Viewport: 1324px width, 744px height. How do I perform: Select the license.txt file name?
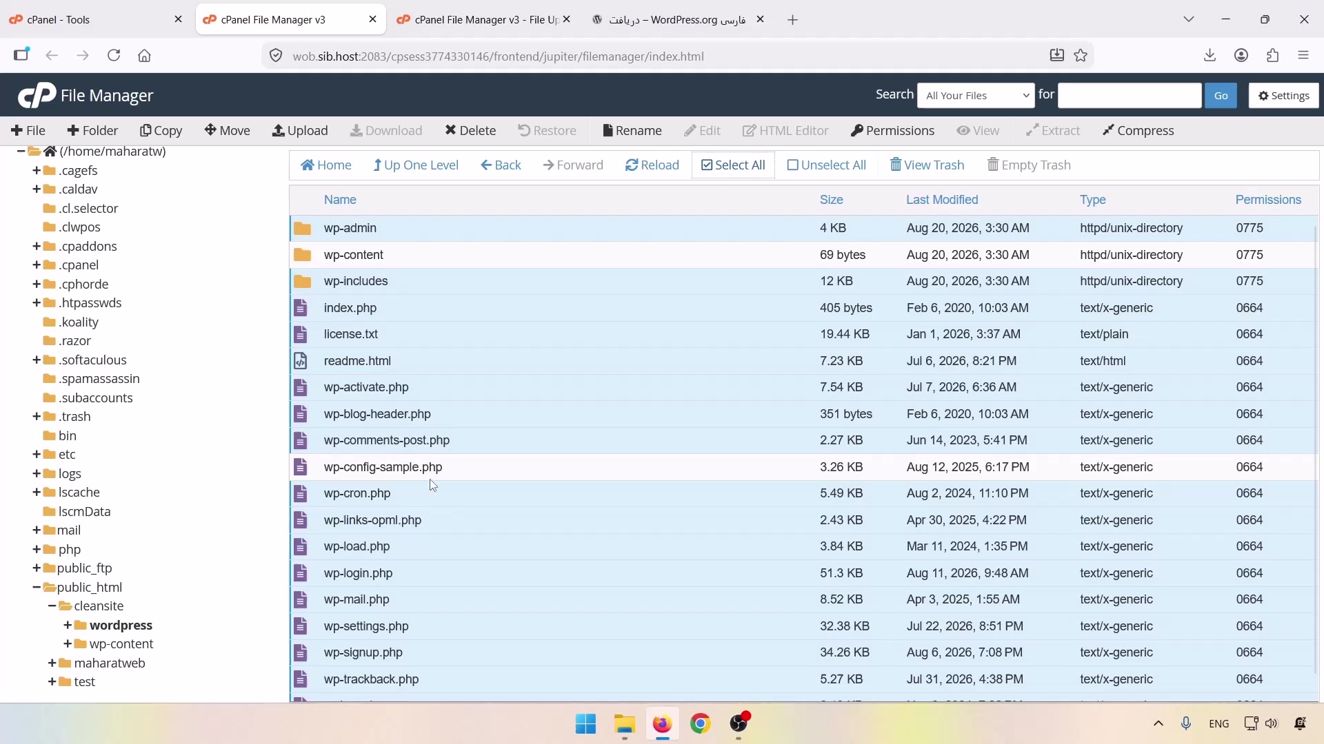coord(351,334)
